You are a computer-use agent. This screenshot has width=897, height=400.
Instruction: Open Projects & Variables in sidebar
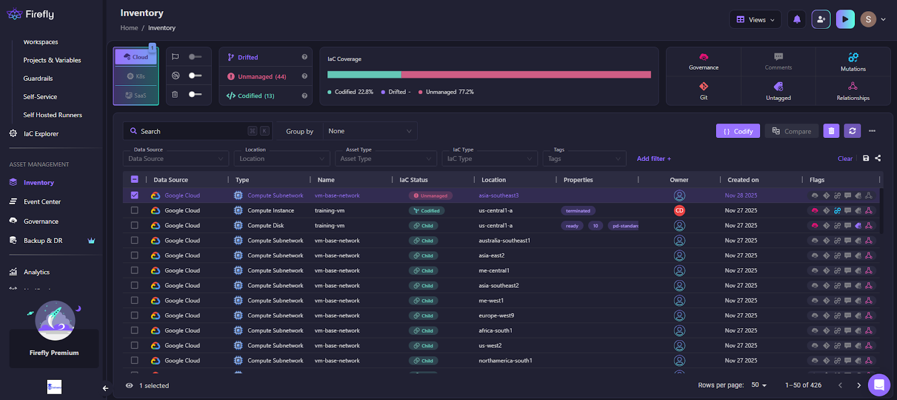click(52, 60)
